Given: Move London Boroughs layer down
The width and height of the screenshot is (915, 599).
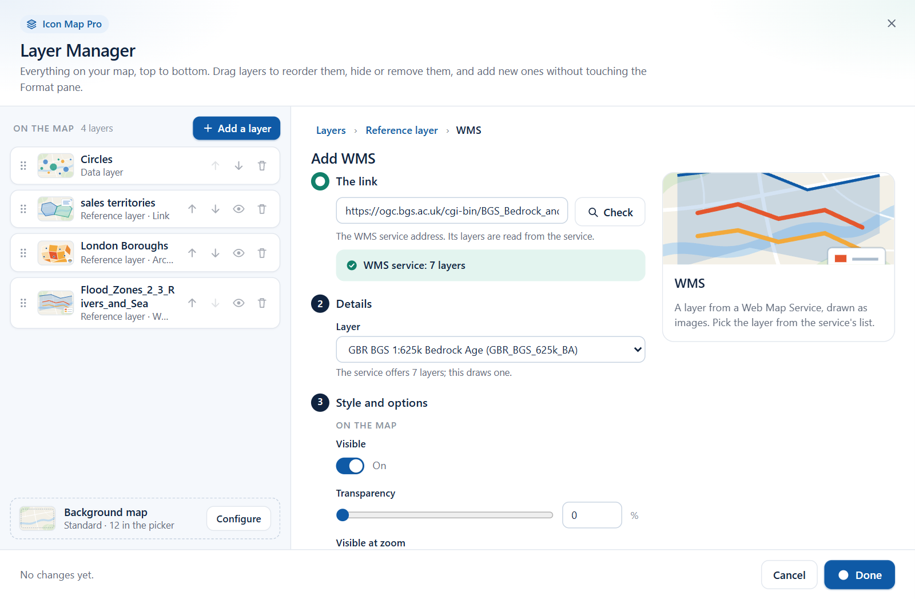Looking at the screenshot, I should 216,253.
